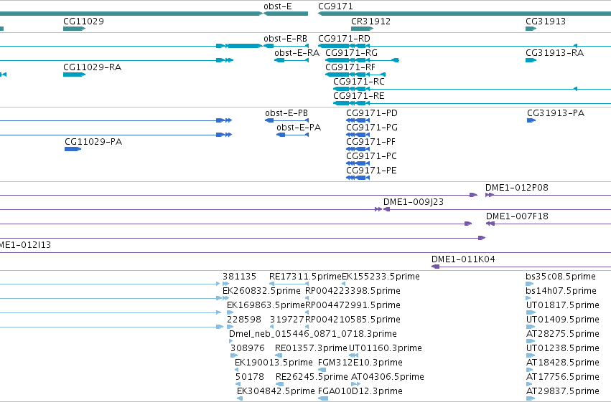The width and height of the screenshot is (611, 402).
Task: Select EST RP004223398.5prime
Action: click(x=353, y=291)
